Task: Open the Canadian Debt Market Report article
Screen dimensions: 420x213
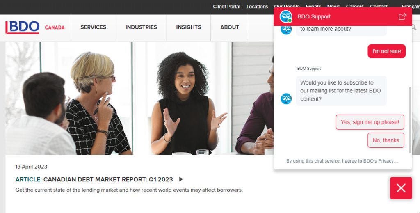Action: 94,179
